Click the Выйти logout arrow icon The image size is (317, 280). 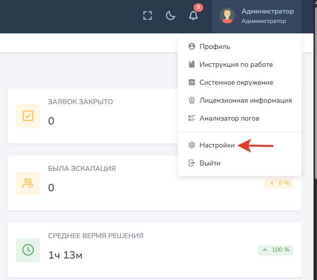(x=191, y=163)
